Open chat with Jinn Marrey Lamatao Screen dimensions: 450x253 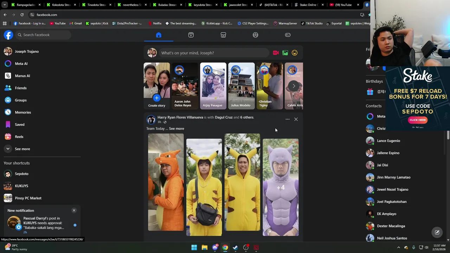click(x=393, y=177)
